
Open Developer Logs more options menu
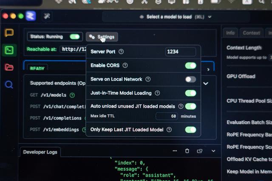click(x=175, y=151)
